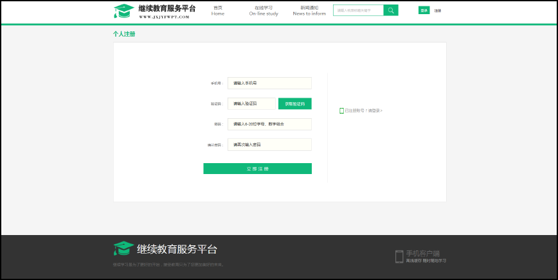Image resolution: width=558 pixels, height=280 pixels.
Task: Click the header 继续教育服务平台 site title
Action: click(x=167, y=8)
